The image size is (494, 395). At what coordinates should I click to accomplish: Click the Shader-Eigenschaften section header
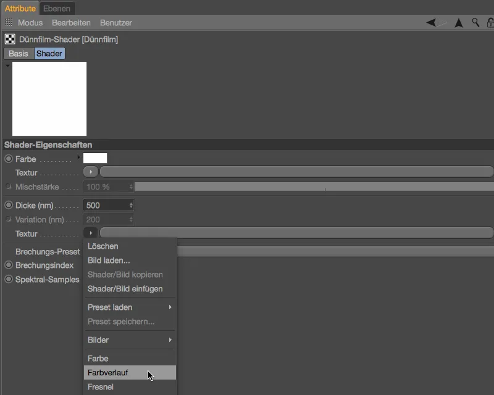click(248, 144)
